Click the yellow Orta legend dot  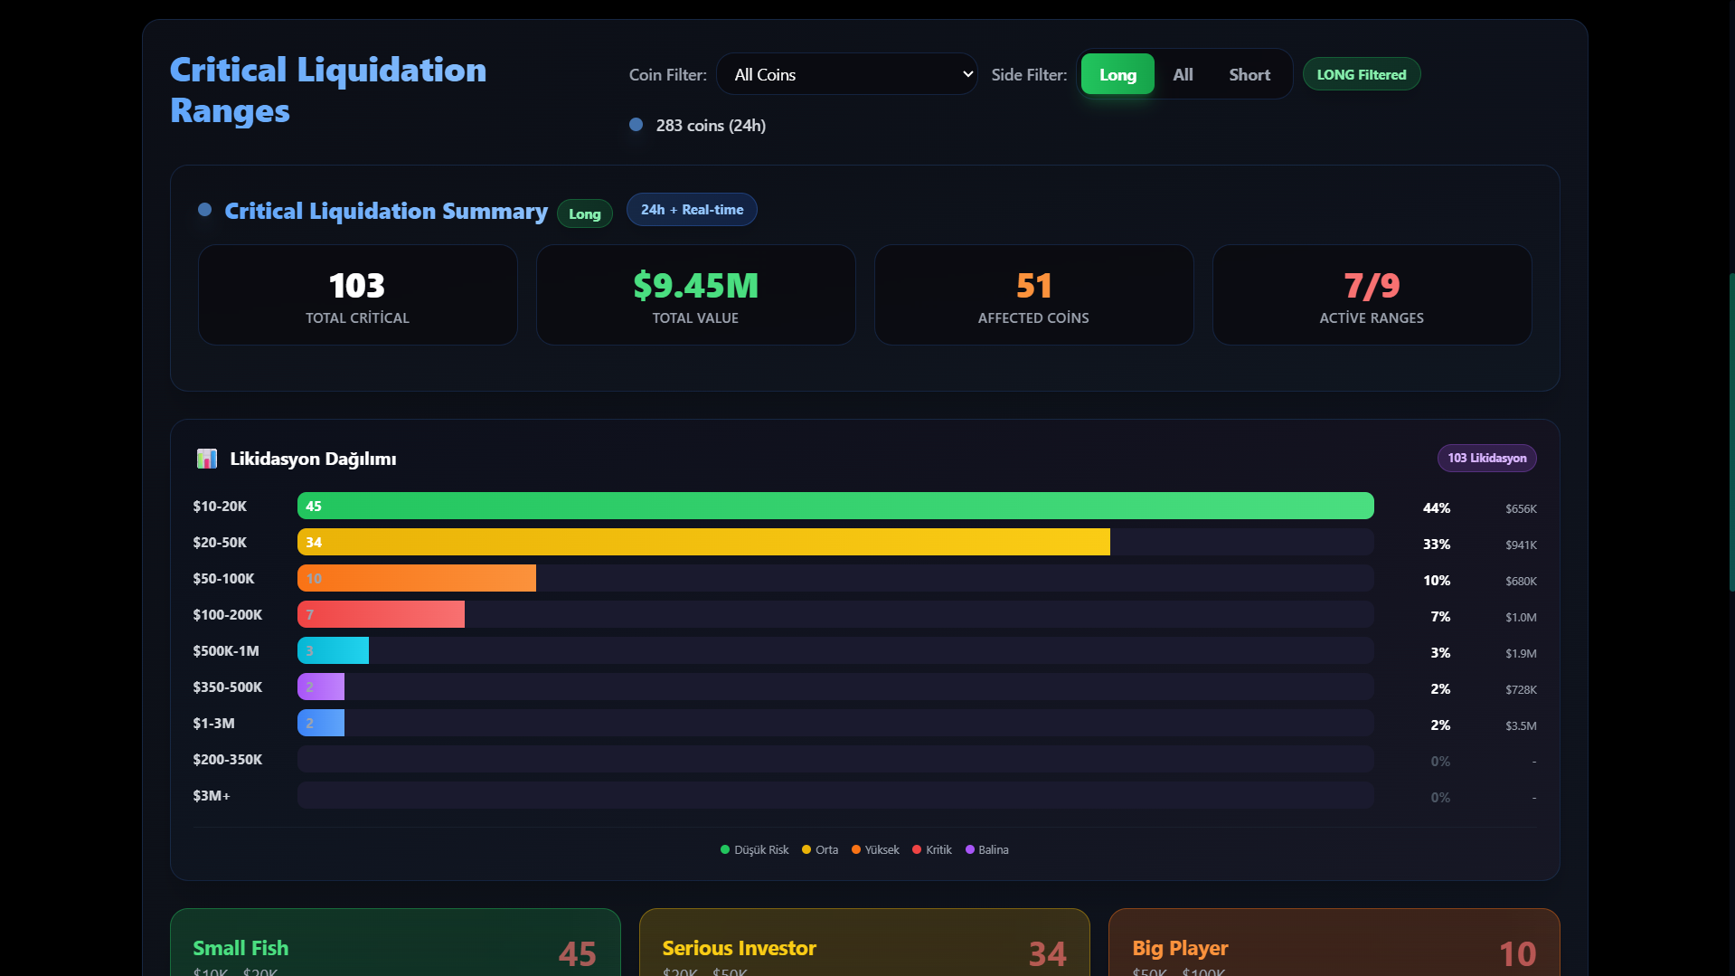pos(806,849)
